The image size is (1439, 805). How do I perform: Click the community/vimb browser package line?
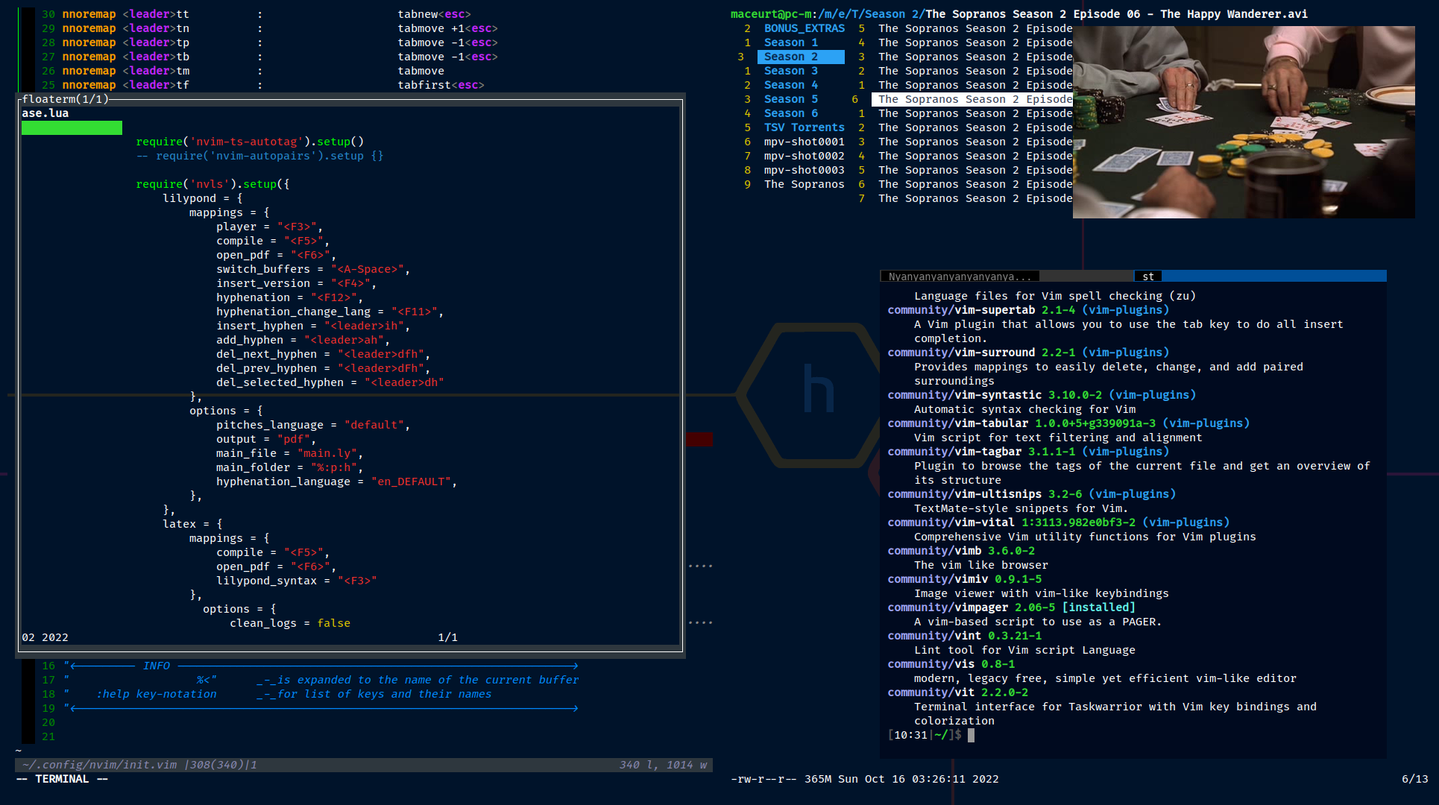point(961,551)
